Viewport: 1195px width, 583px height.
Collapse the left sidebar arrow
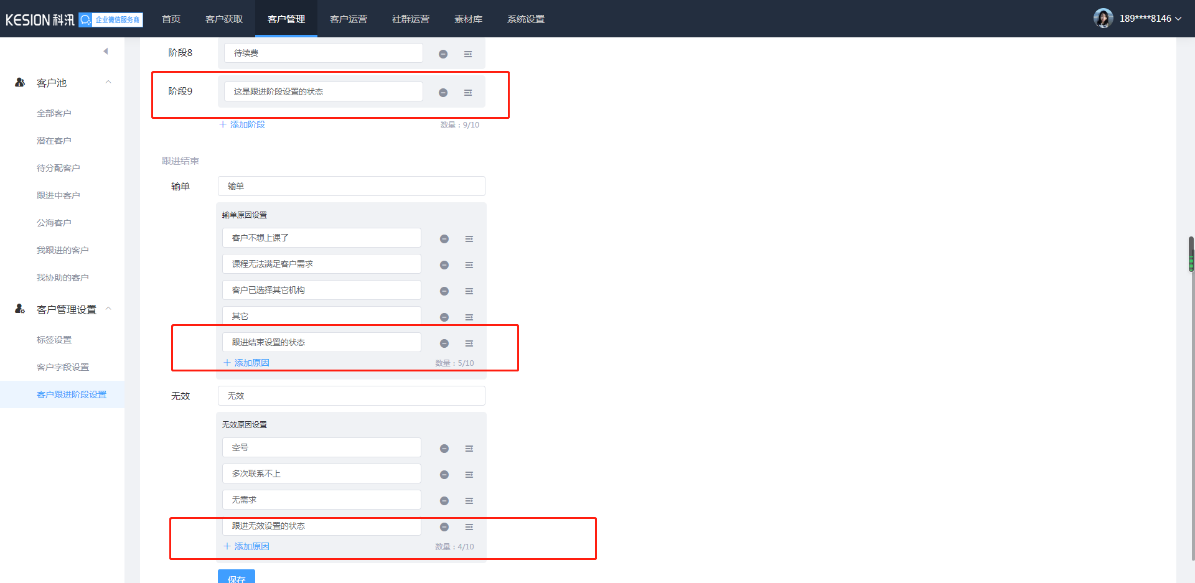click(106, 51)
